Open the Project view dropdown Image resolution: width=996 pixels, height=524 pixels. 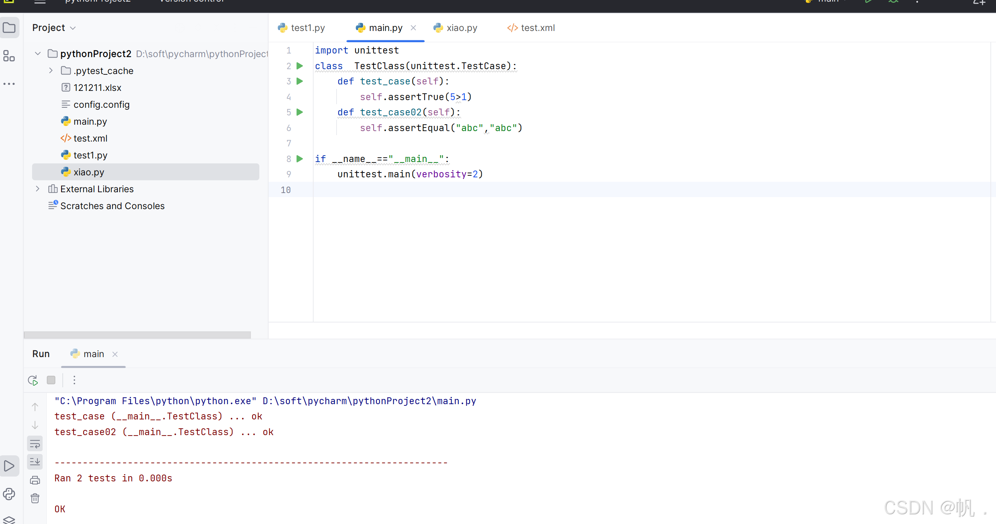(73, 27)
